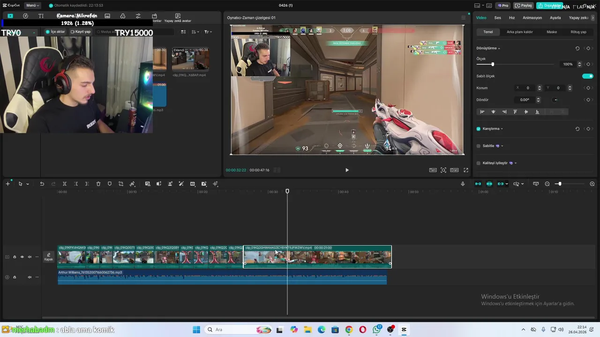This screenshot has height=337, width=600.
Task: Open the Ayarla tab
Action: [x=555, y=18]
